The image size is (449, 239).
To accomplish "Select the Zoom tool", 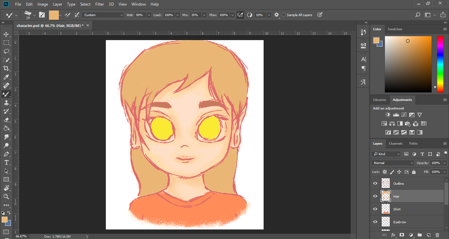I will (x=6, y=197).
